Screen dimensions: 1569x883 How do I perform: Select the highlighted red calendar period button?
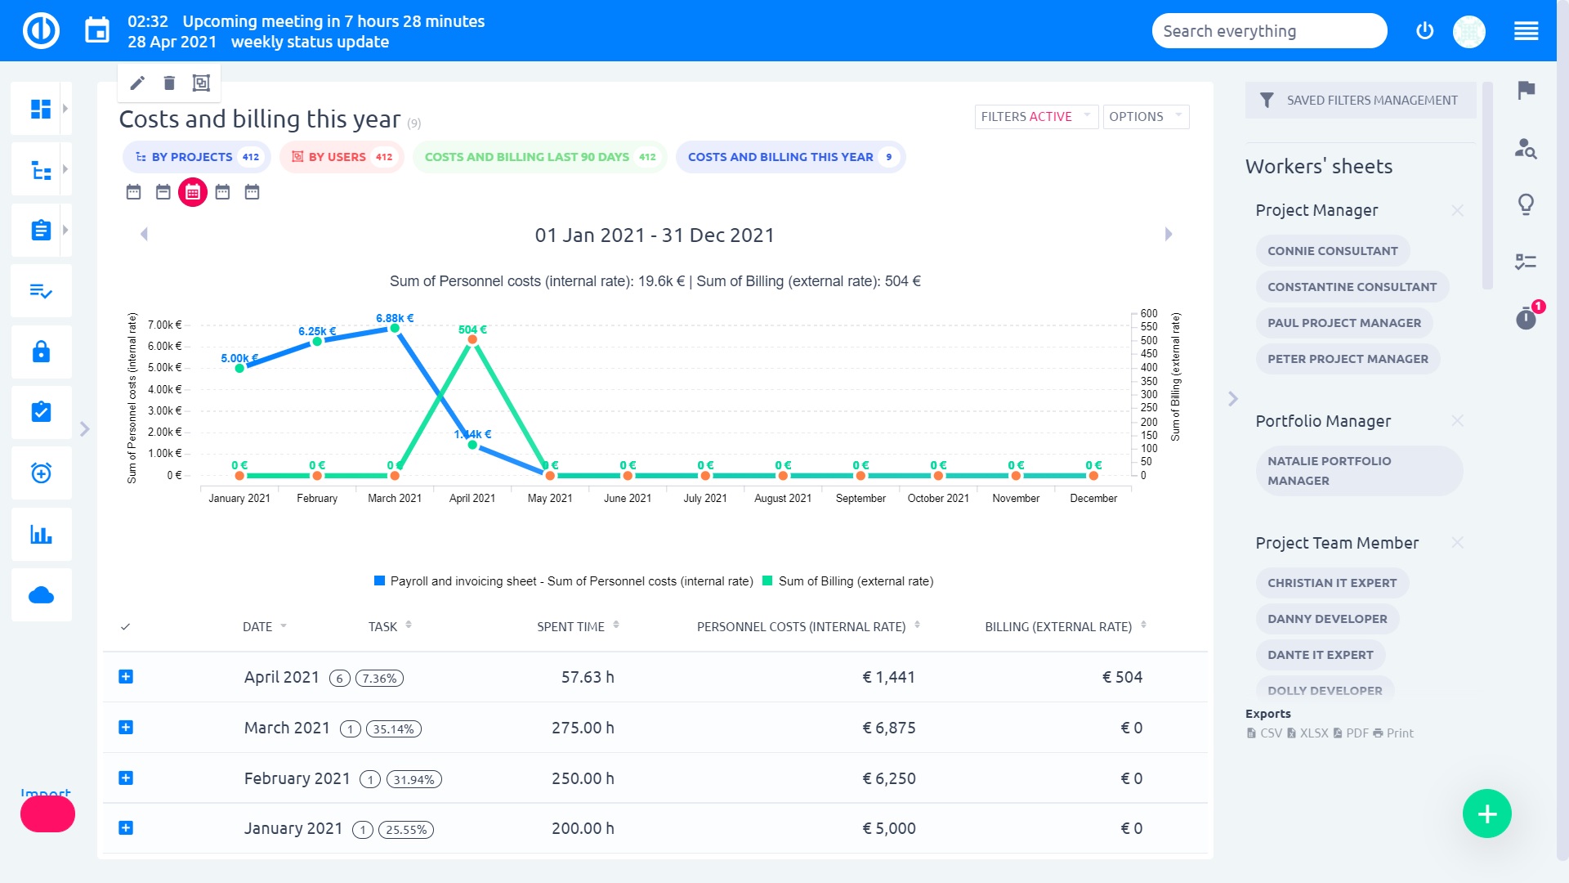pyautogui.click(x=193, y=192)
